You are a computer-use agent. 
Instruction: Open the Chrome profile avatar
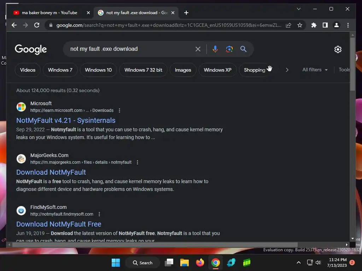tap(337, 25)
